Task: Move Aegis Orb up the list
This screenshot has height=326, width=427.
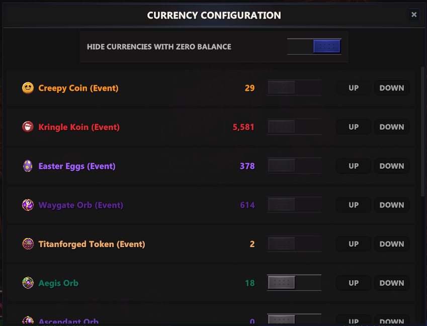Action: point(353,283)
